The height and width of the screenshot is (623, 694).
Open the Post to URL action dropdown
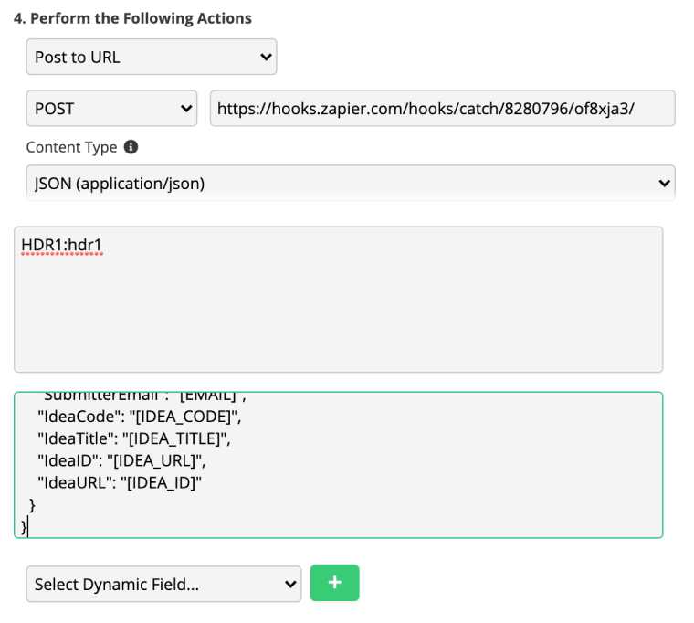point(152,57)
